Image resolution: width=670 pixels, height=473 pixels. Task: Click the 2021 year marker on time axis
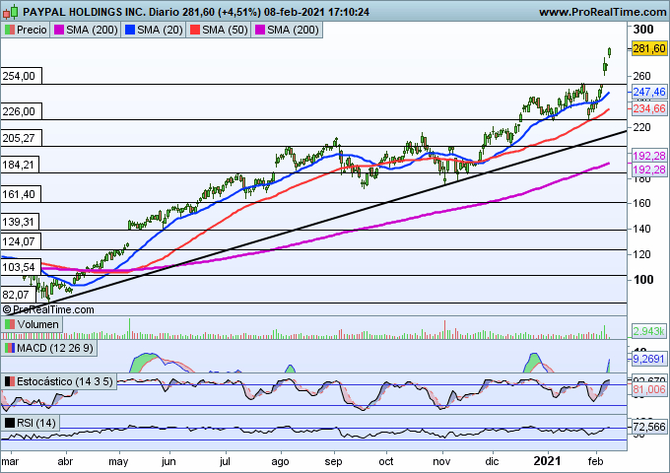[x=548, y=460]
